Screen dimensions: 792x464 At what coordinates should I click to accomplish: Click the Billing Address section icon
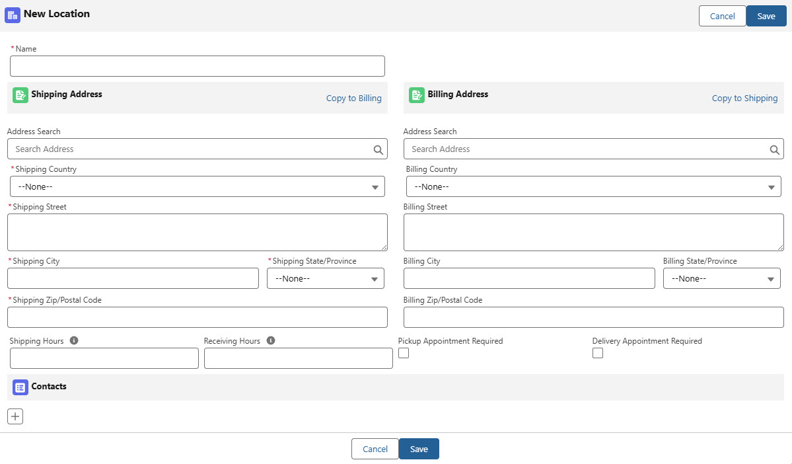417,95
